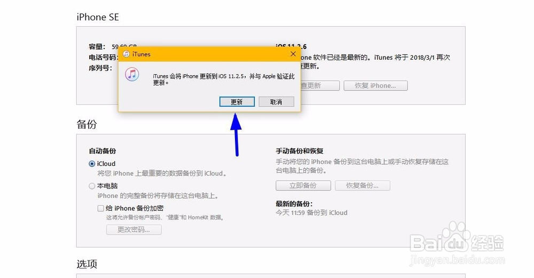Viewport: 534px width, 278px height.
Task: Select the iCloud backup radio option
Action: (92, 164)
